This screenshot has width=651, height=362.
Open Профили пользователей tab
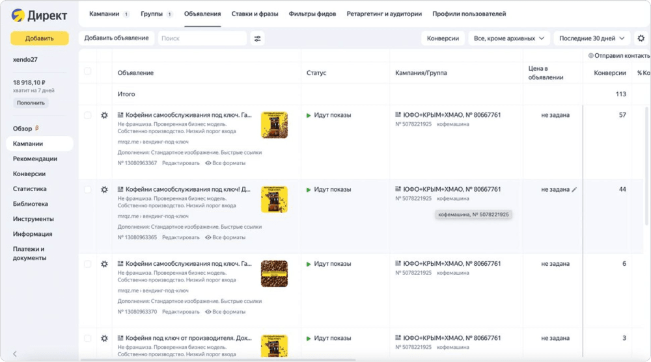(469, 14)
